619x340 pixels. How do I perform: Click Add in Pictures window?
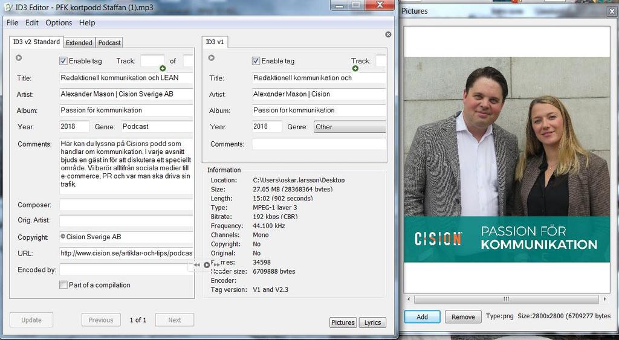tap(422, 316)
